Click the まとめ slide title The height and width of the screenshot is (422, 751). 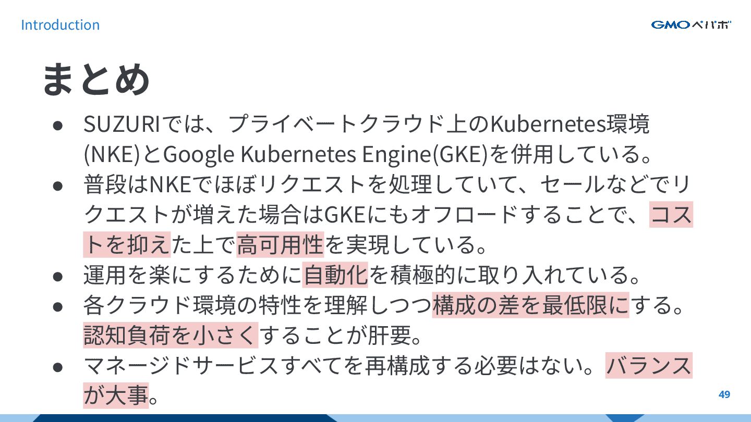[x=96, y=79]
